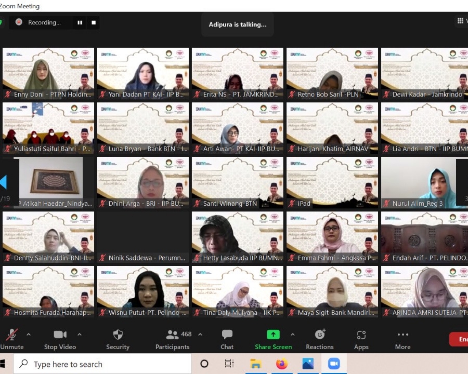Click the green Share Screen icon

pyautogui.click(x=273, y=335)
